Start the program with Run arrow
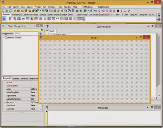Screen dimensions: 163x128 point(111,11)
